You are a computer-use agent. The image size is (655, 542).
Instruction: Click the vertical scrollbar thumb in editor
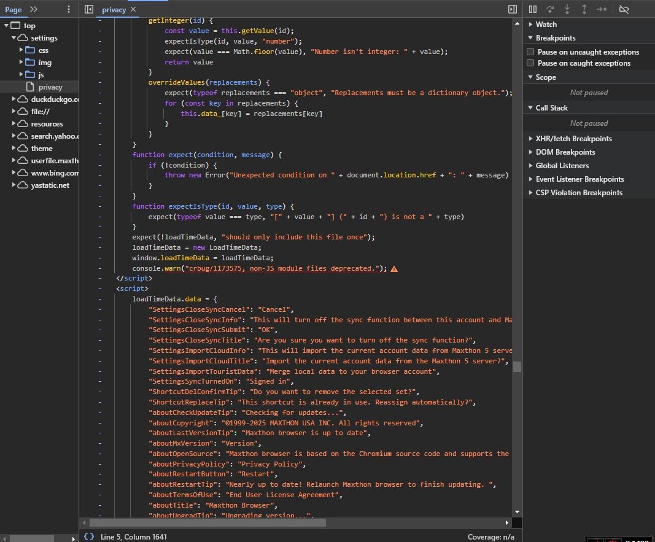517,366
